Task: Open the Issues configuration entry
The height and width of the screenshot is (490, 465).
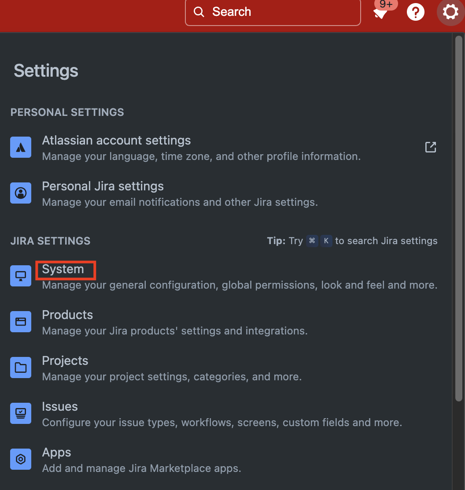Action: coord(60,406)
